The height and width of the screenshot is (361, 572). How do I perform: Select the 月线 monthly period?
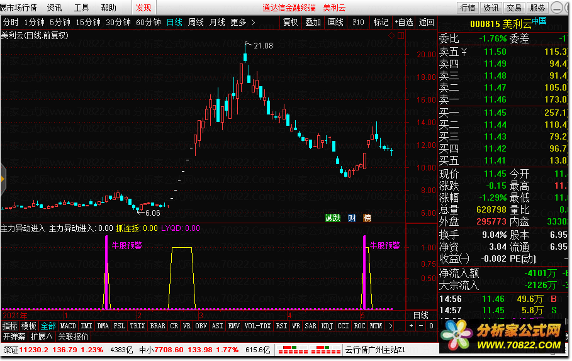coord(217,22)
